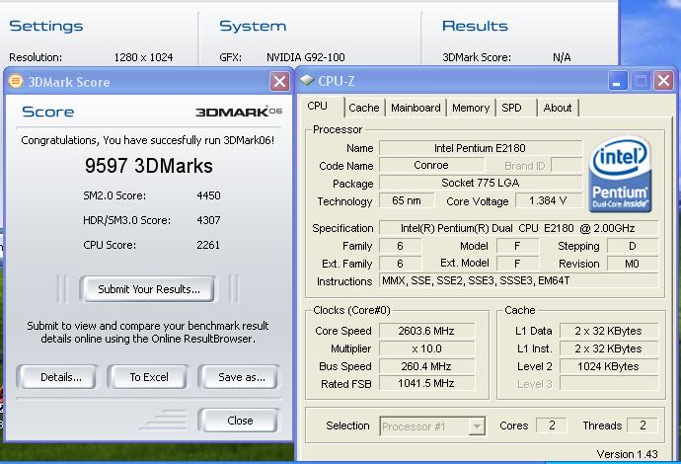The height and width of the screenshot is (464, 681).
Task: Click the 9597 3DMarks score text
Action: [148, 166]
